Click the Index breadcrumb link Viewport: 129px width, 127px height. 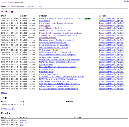[x=4, y=3]
